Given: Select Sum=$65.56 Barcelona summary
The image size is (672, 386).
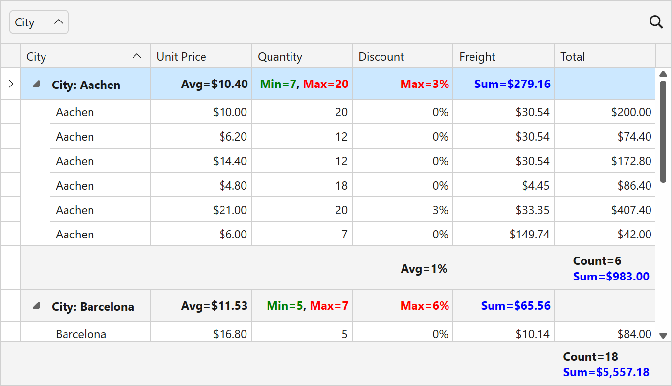Looking at the screenshot, I should pos(515,306).
